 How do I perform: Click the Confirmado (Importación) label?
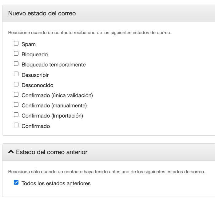click(x=52, y=116)
